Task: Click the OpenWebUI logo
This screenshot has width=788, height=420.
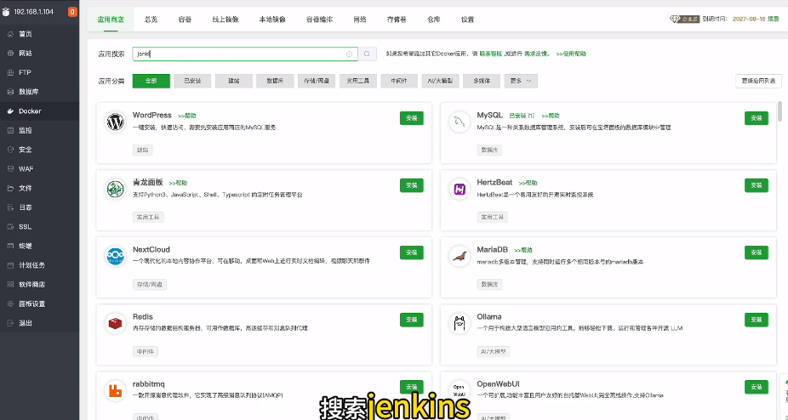Action: point(460,391)
